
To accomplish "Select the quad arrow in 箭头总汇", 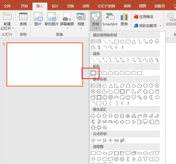I will click(x=128, y=116).
